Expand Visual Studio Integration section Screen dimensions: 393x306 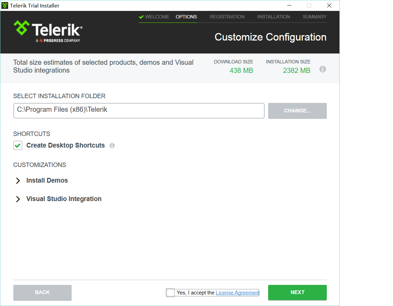click(x=18, y=199)
